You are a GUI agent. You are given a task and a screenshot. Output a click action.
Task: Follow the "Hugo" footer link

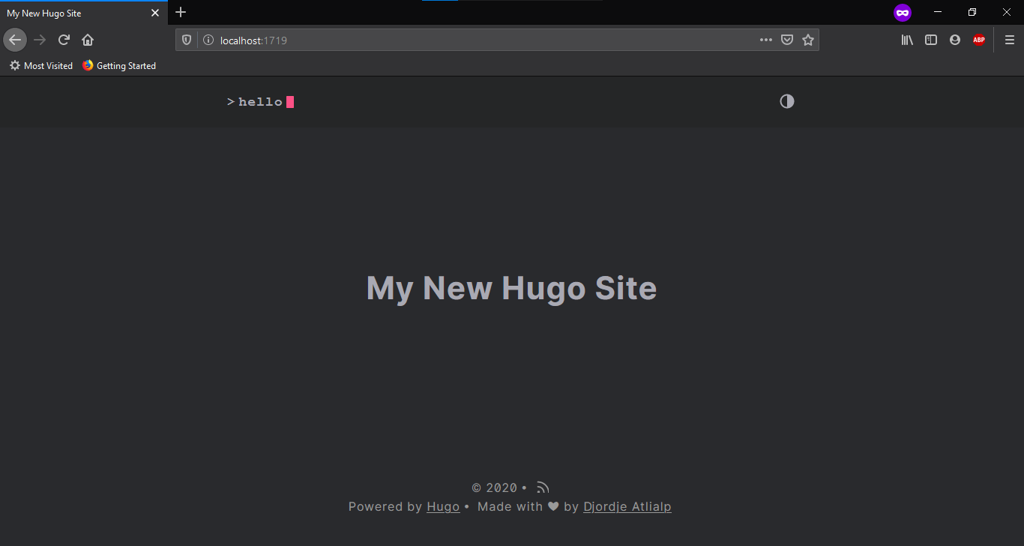442,506
